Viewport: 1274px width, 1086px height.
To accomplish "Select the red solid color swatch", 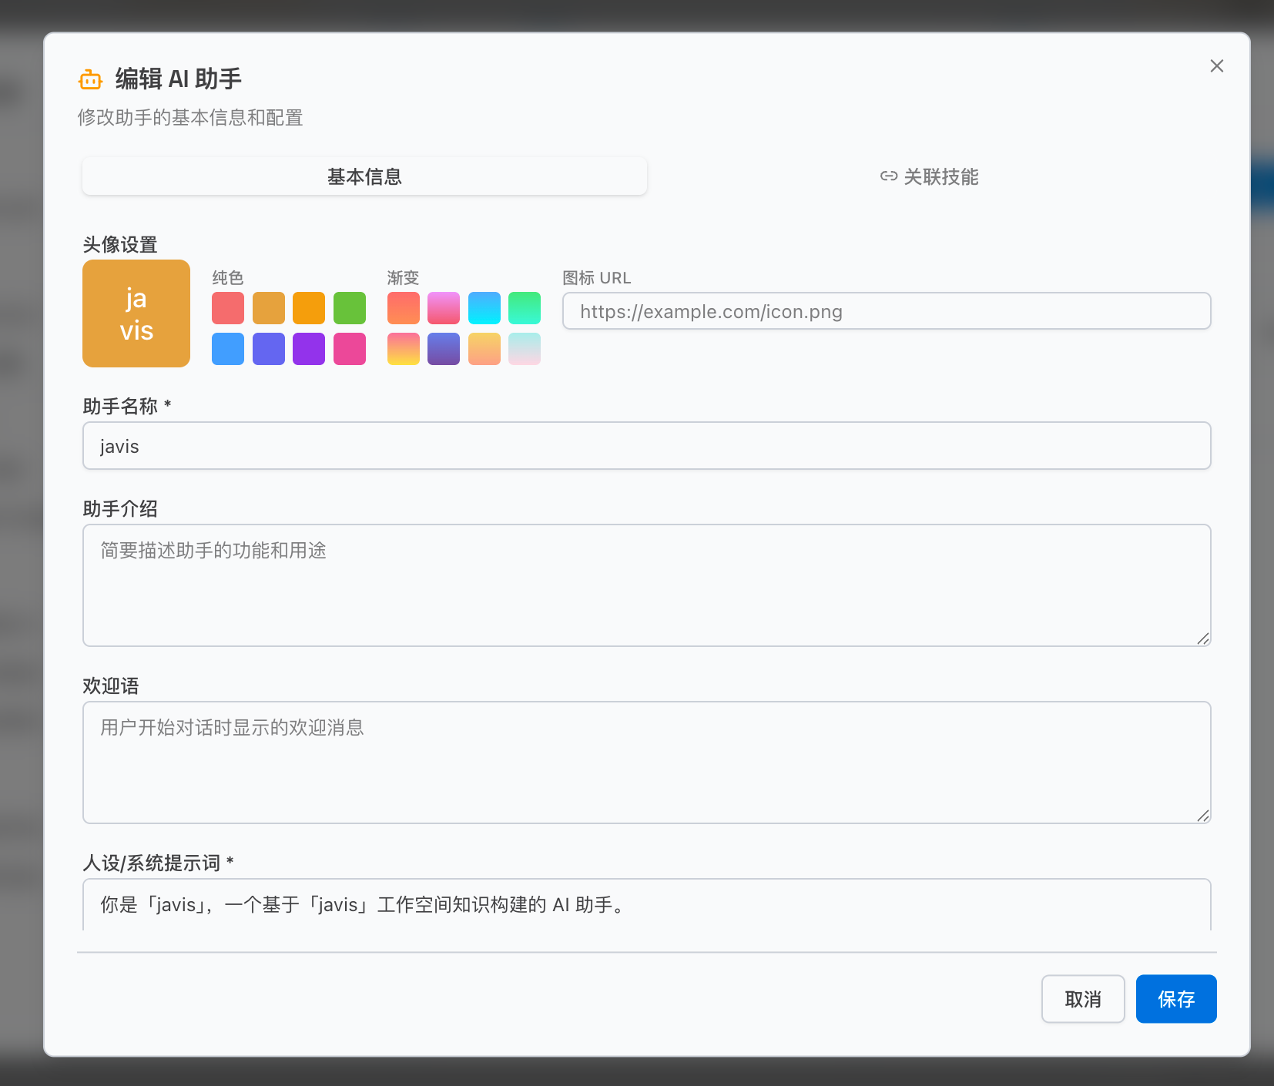I will pos(227,308).
